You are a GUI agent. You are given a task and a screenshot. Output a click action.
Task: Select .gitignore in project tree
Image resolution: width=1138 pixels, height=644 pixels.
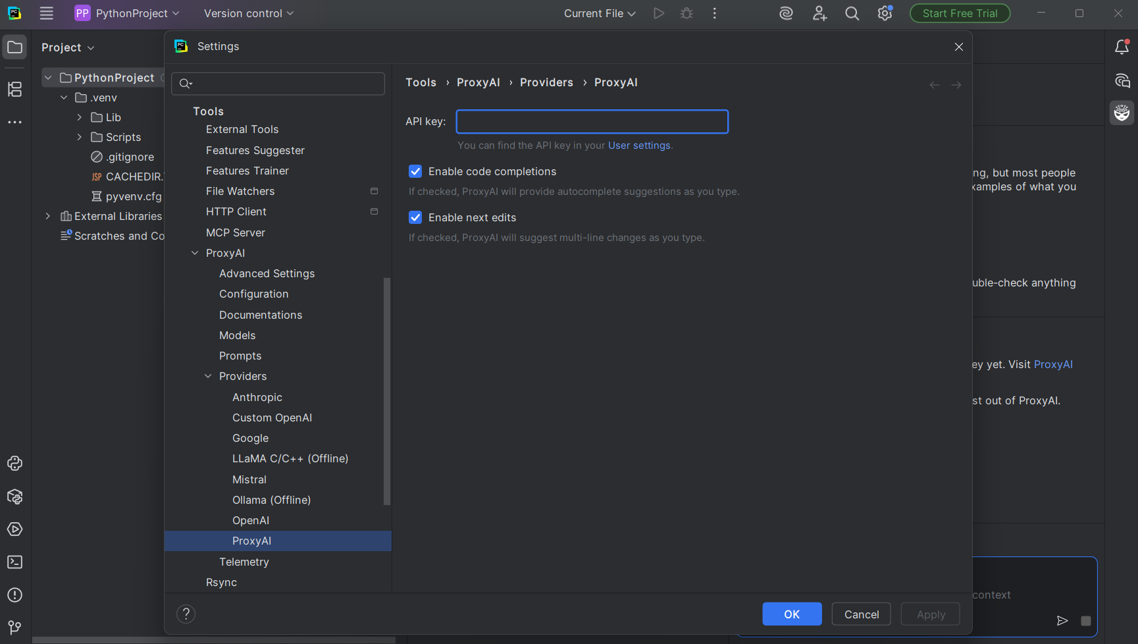[122, 157]
